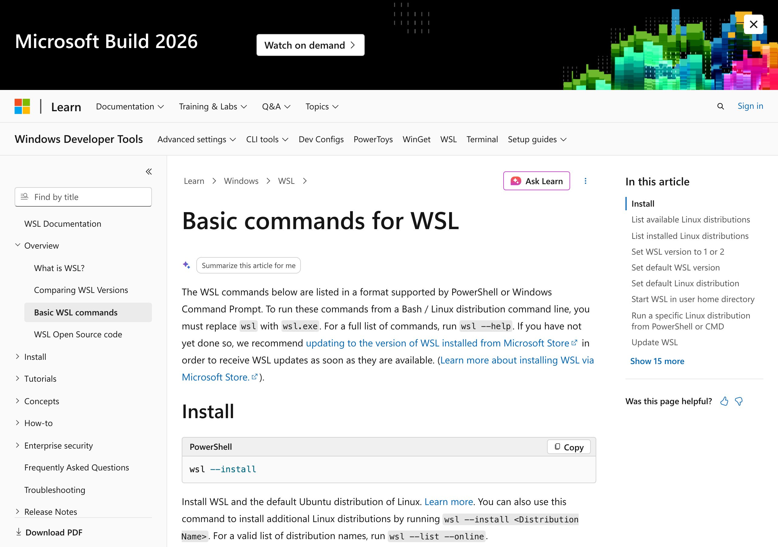Jump to Set default Linux distribution
This screenshot has height=547, width=778.
[x=685, y=283]
